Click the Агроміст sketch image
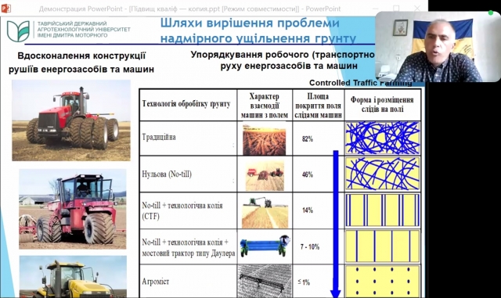 coord(265,281)
